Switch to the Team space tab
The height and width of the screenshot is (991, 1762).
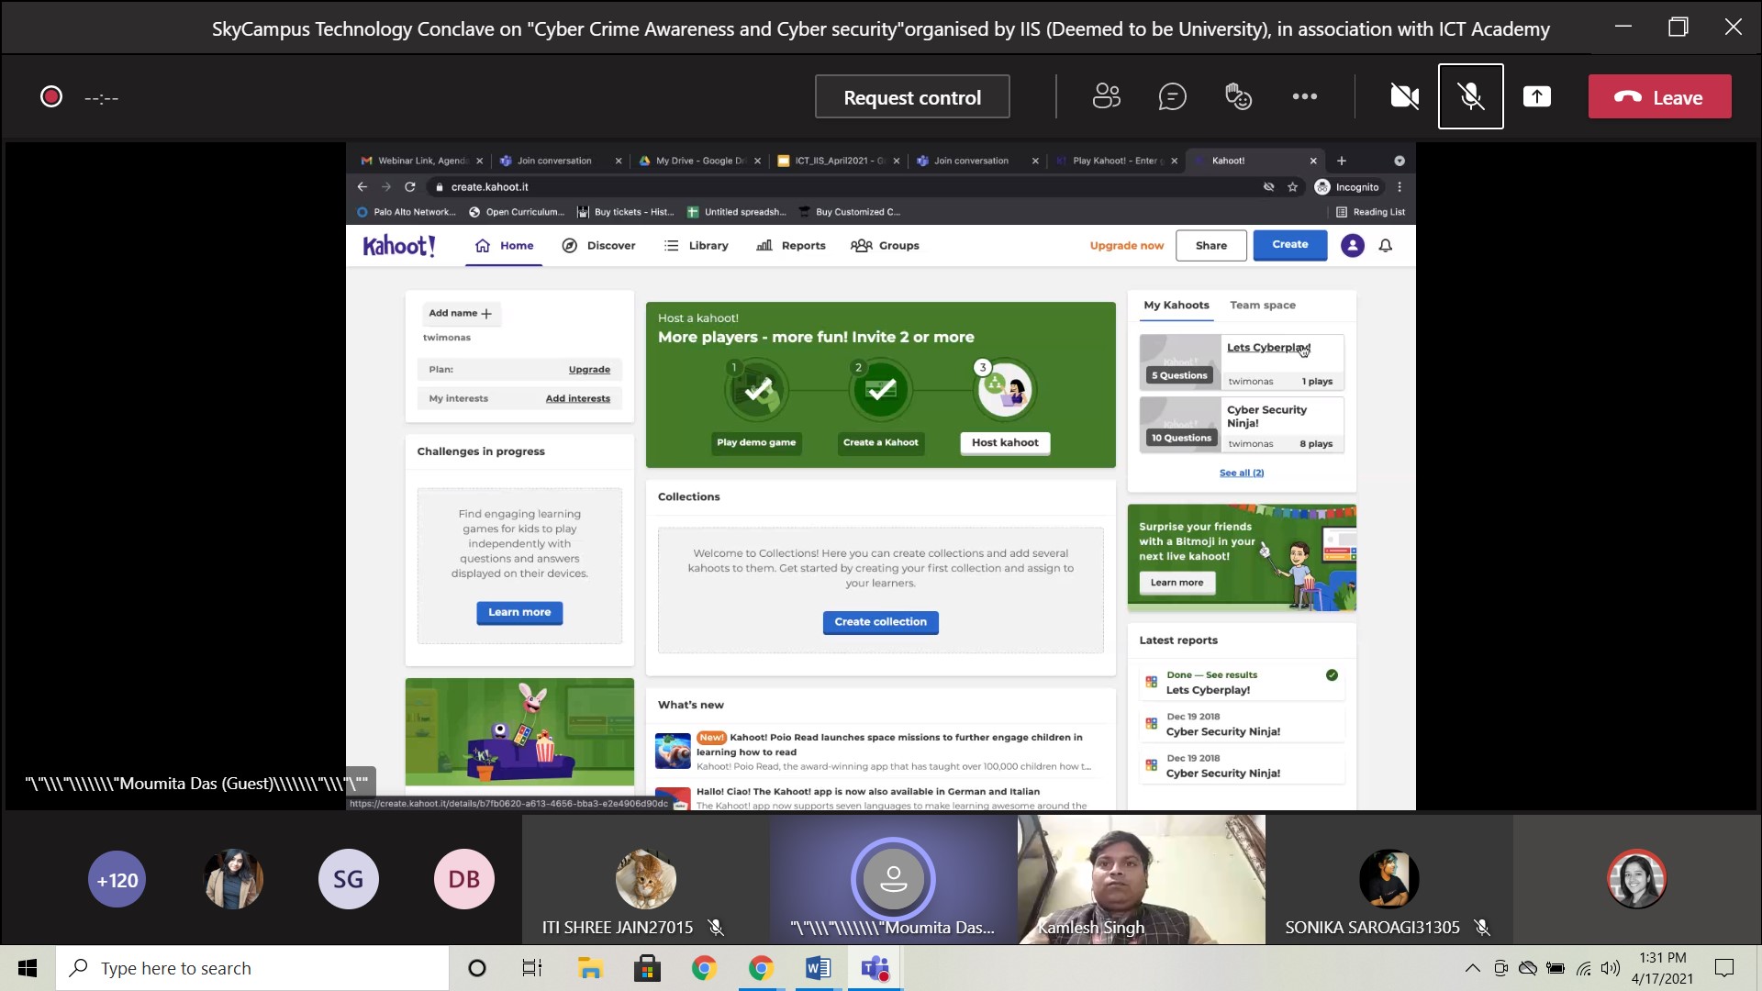1262,305
